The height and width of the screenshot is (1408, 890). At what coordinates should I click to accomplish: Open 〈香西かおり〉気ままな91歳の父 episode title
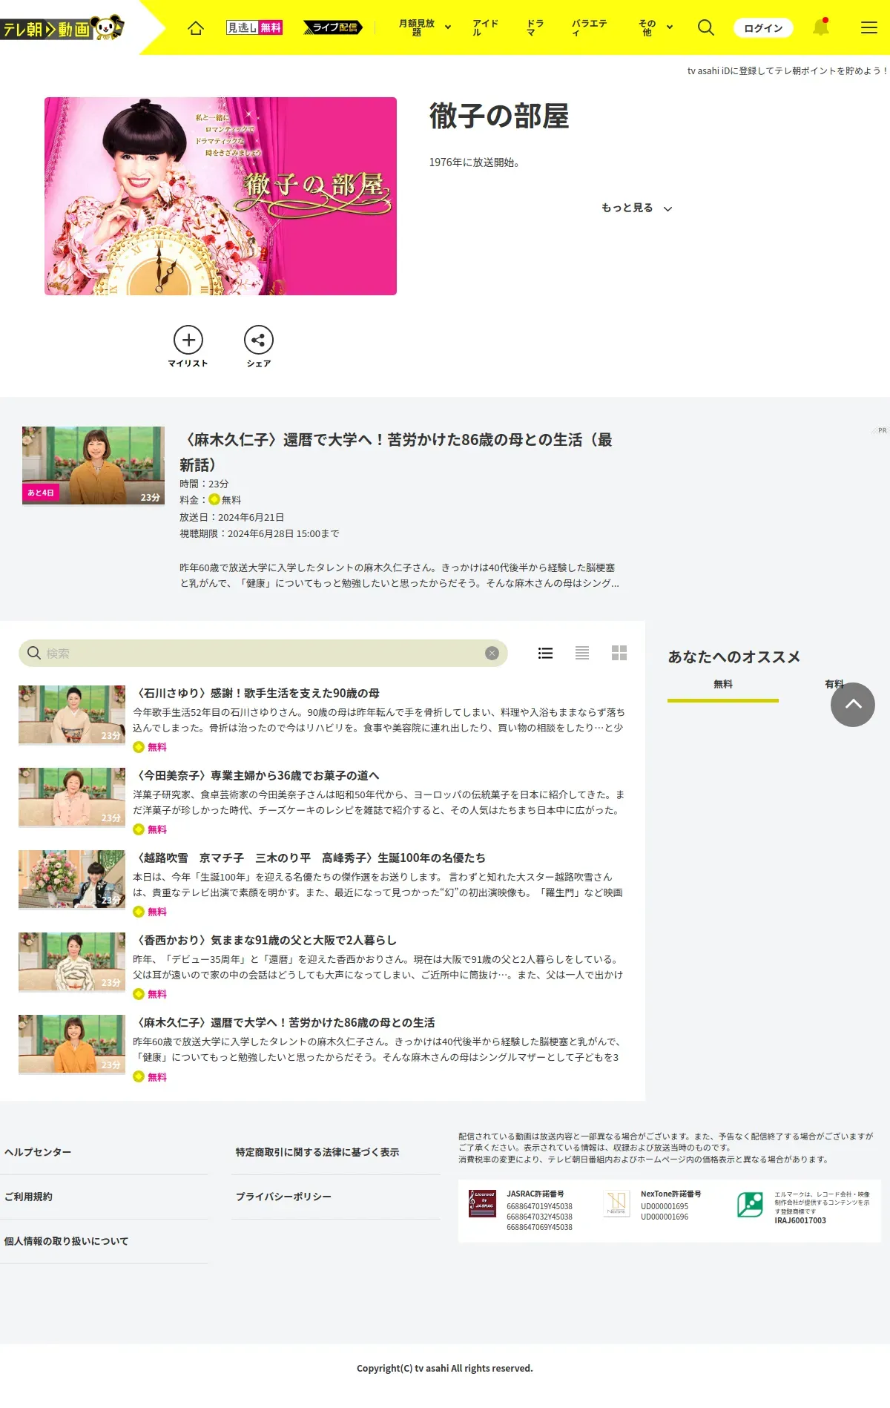(x=265, y=940)
